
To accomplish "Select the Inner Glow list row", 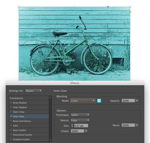I will (29, 116).
